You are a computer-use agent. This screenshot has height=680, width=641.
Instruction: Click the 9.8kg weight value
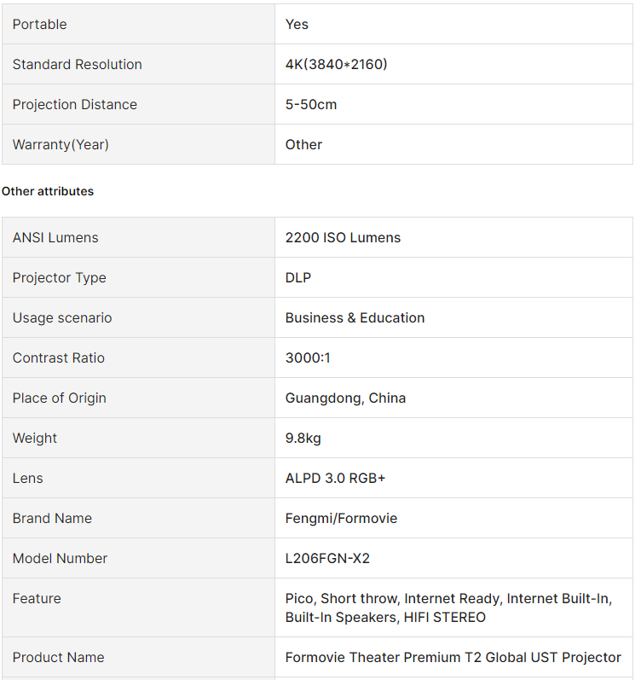click(303, 438)
